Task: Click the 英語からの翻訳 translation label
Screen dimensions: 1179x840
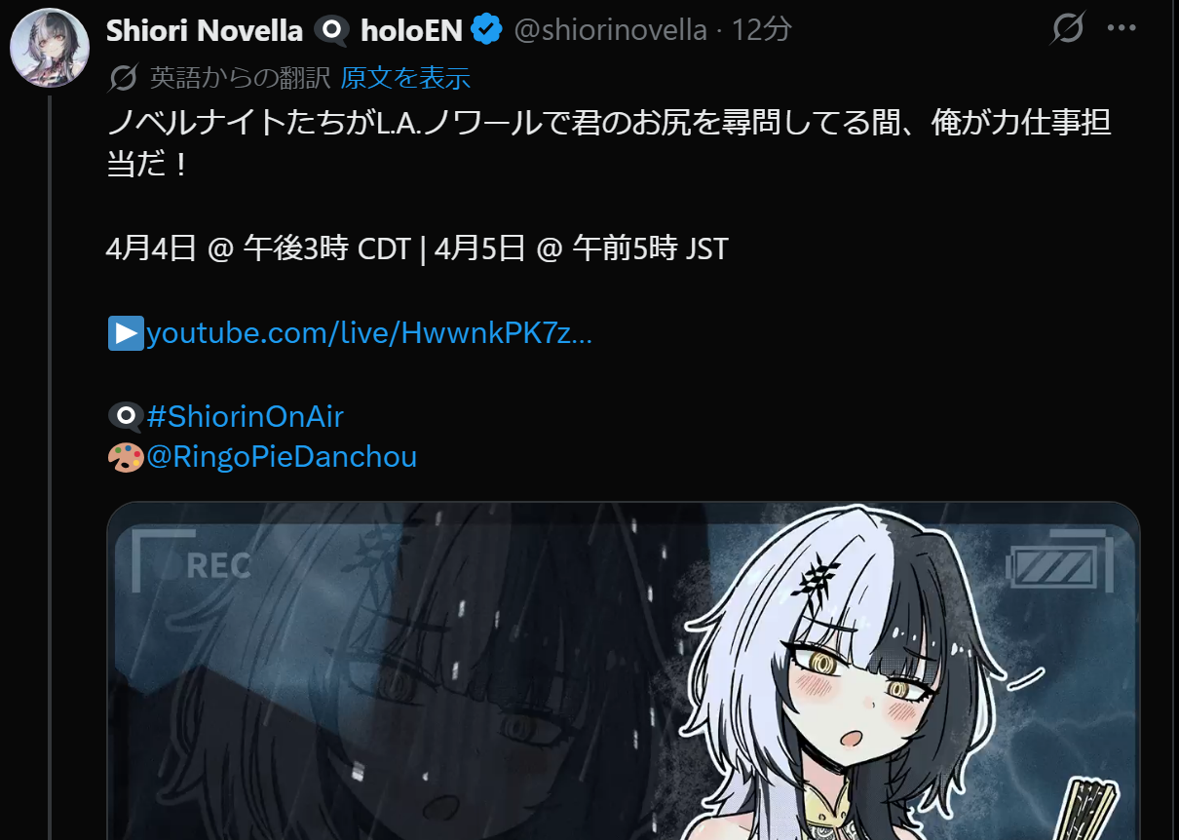Action: (241, 77)
